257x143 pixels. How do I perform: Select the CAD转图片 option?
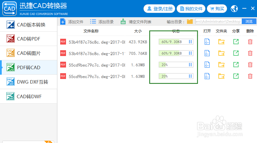click(29, 53)
